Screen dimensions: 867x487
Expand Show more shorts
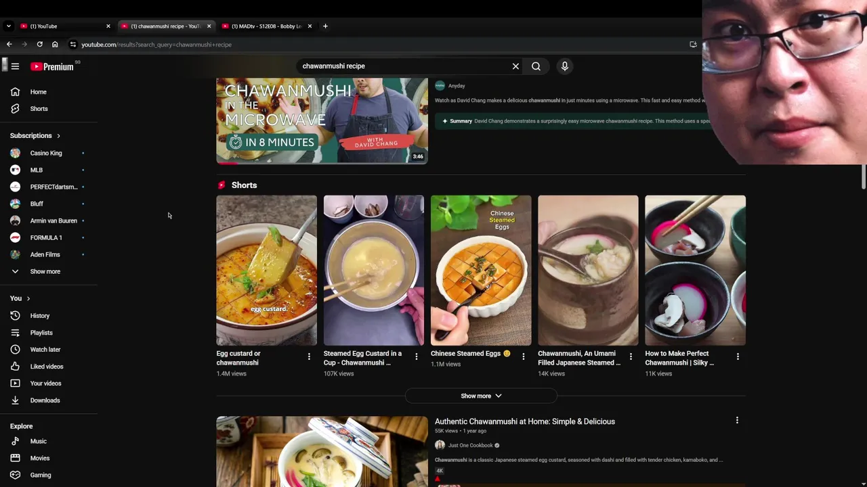point(481,396)
